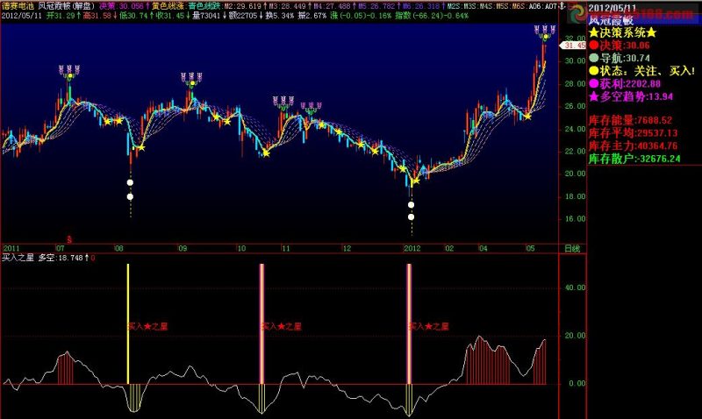
Task: Click the 买入★之星 label next to the yellow bar
Action: click(x=147, y=326)
